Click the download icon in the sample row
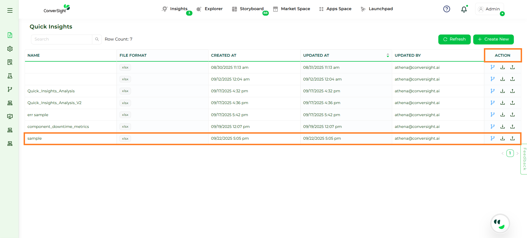 (503, 138)
